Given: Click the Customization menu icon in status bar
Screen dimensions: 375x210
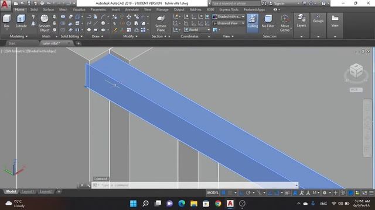Looking at the screenshot, I should coord(371,192).
